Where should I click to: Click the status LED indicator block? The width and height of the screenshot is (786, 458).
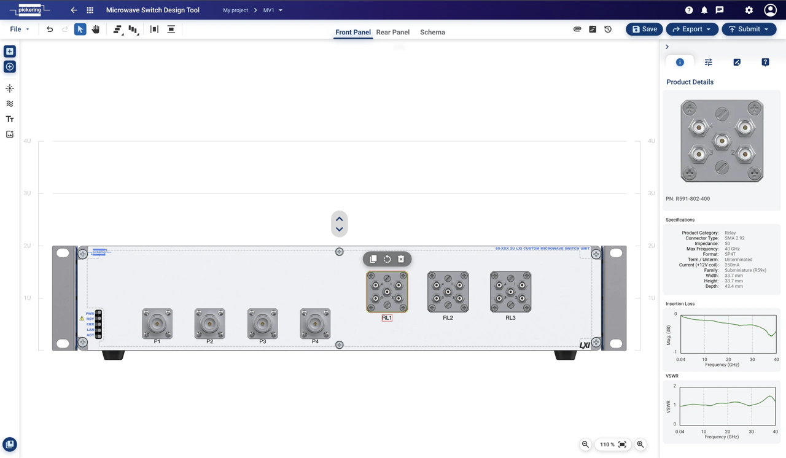click(x=98, y=324)
